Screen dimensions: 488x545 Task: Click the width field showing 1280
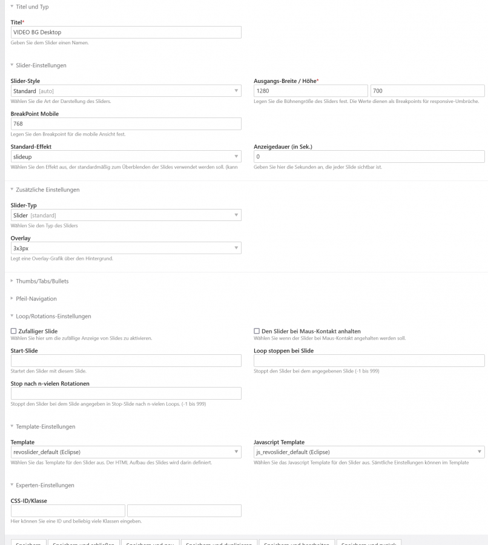[x=310, y=91]
